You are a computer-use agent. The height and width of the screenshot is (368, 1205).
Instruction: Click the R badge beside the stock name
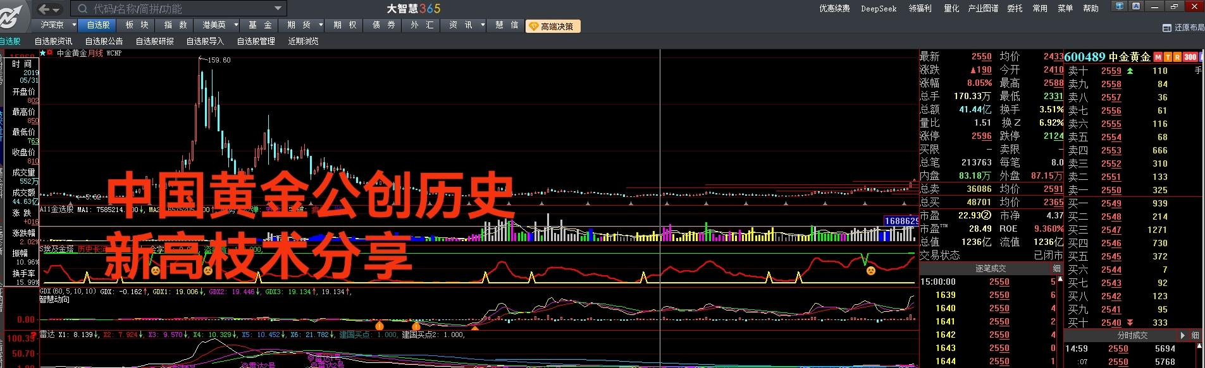[1177, 57]
